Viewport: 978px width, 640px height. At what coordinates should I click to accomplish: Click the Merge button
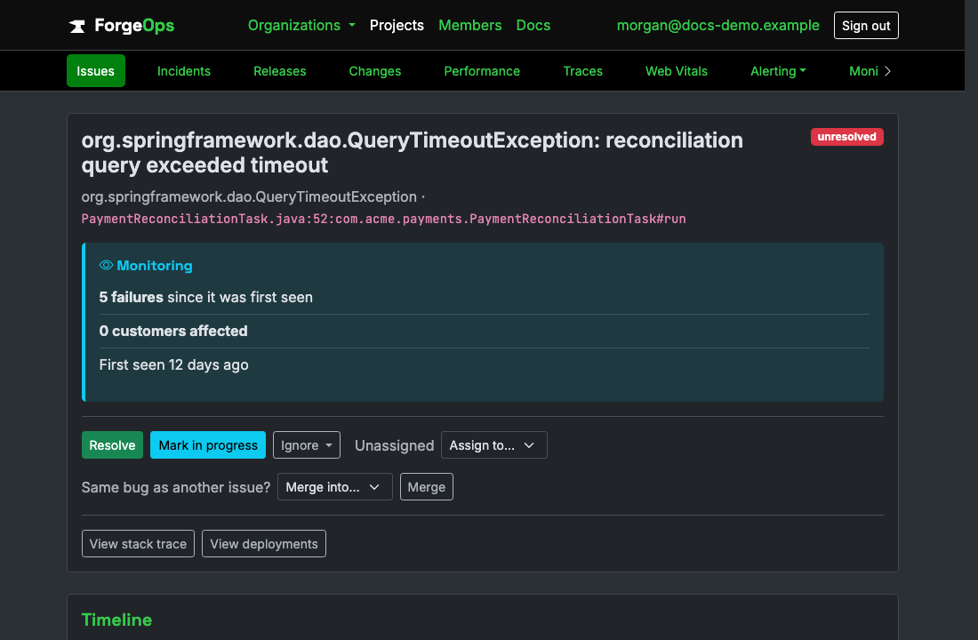[427, 487]
